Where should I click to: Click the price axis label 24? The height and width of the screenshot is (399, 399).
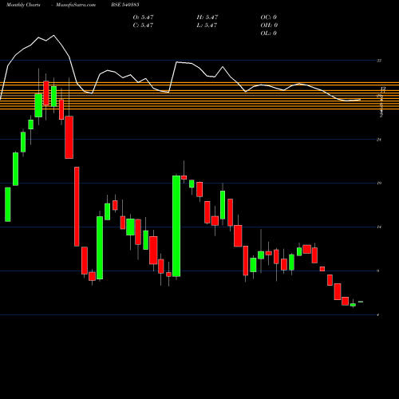pos(379,140)
